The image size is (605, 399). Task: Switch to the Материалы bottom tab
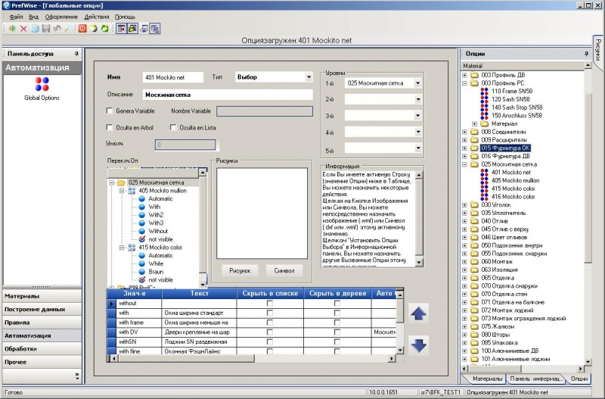(487, 378)
